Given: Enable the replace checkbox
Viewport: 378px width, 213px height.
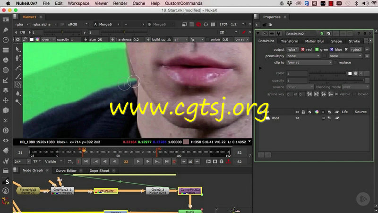Looking at the screenshot, I should point(335,62).
